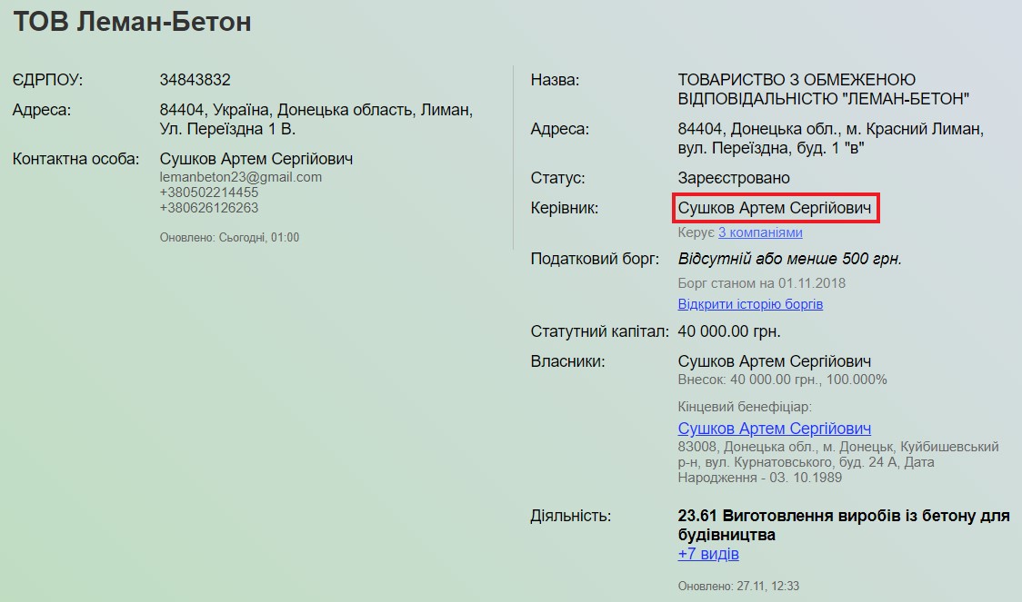Viewport: 1022px width, 602px height.
Task: Click the capital value '40 000.00 грн.'
Action: pos(729,331)
